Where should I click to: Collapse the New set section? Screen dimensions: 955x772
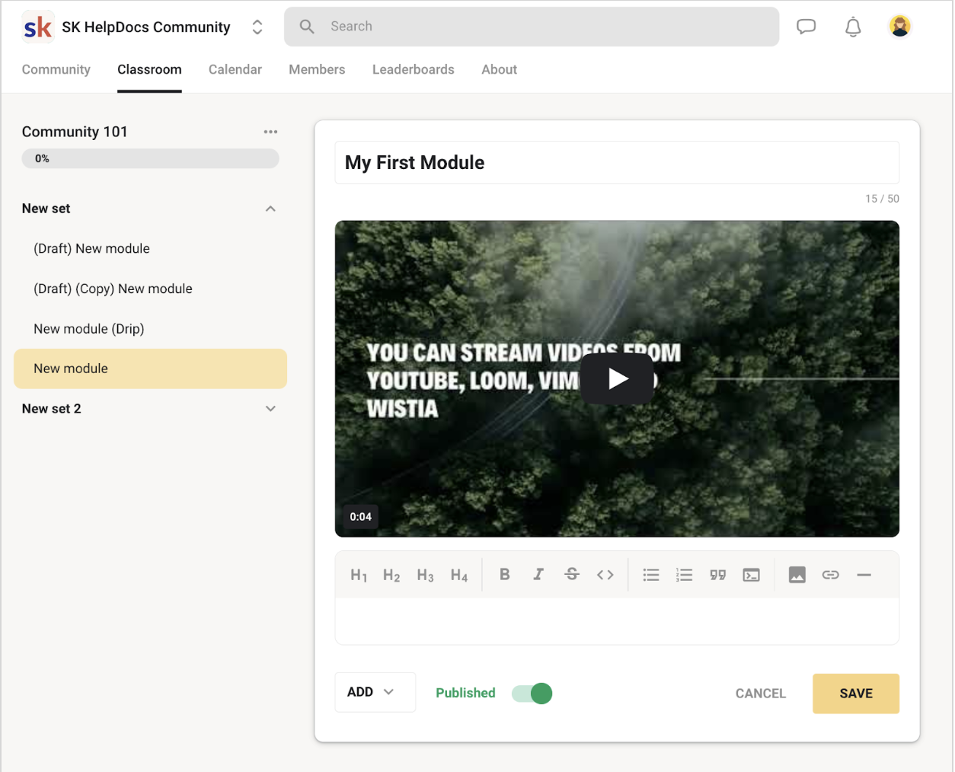(270, 209)
